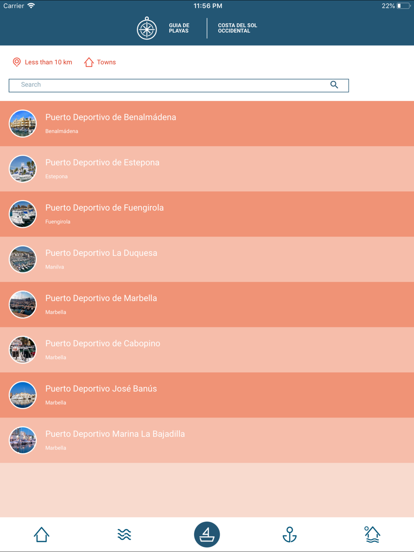Tap the La Duquesa port thumbnail

click(23, 259)
